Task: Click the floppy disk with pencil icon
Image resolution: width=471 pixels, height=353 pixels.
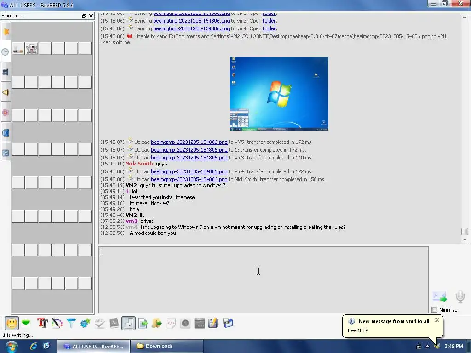Action: click(213, 323)
